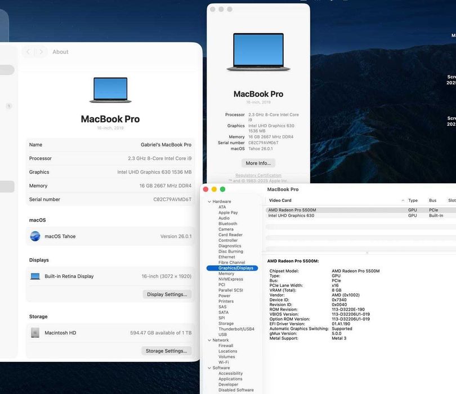The image size is (456, 394).
Task: Minimize the System Information window
Action: tap(214, 189)
